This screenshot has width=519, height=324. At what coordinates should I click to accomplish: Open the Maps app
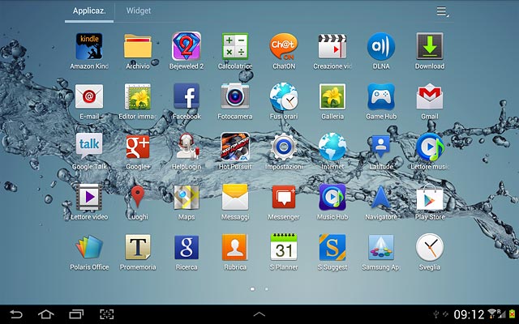coord(187,197)
